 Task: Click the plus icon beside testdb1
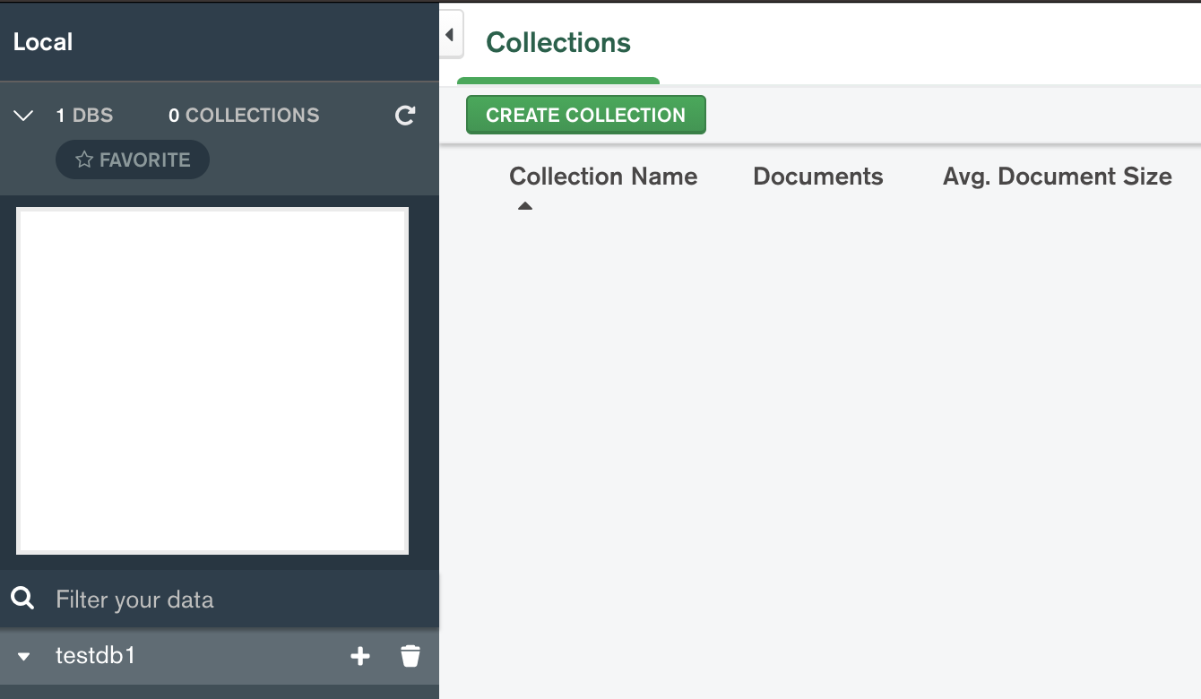click(359, 657)
